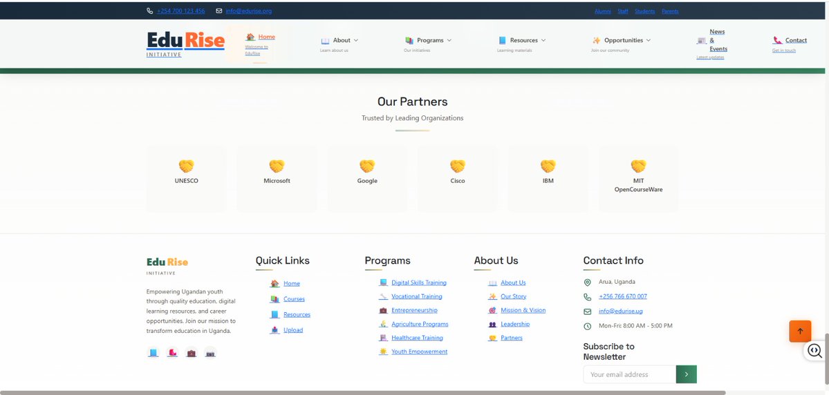Click location pin icon beside Arua, Uganda
The height and width of the screenshot is (395, 829).
point(588,282)
